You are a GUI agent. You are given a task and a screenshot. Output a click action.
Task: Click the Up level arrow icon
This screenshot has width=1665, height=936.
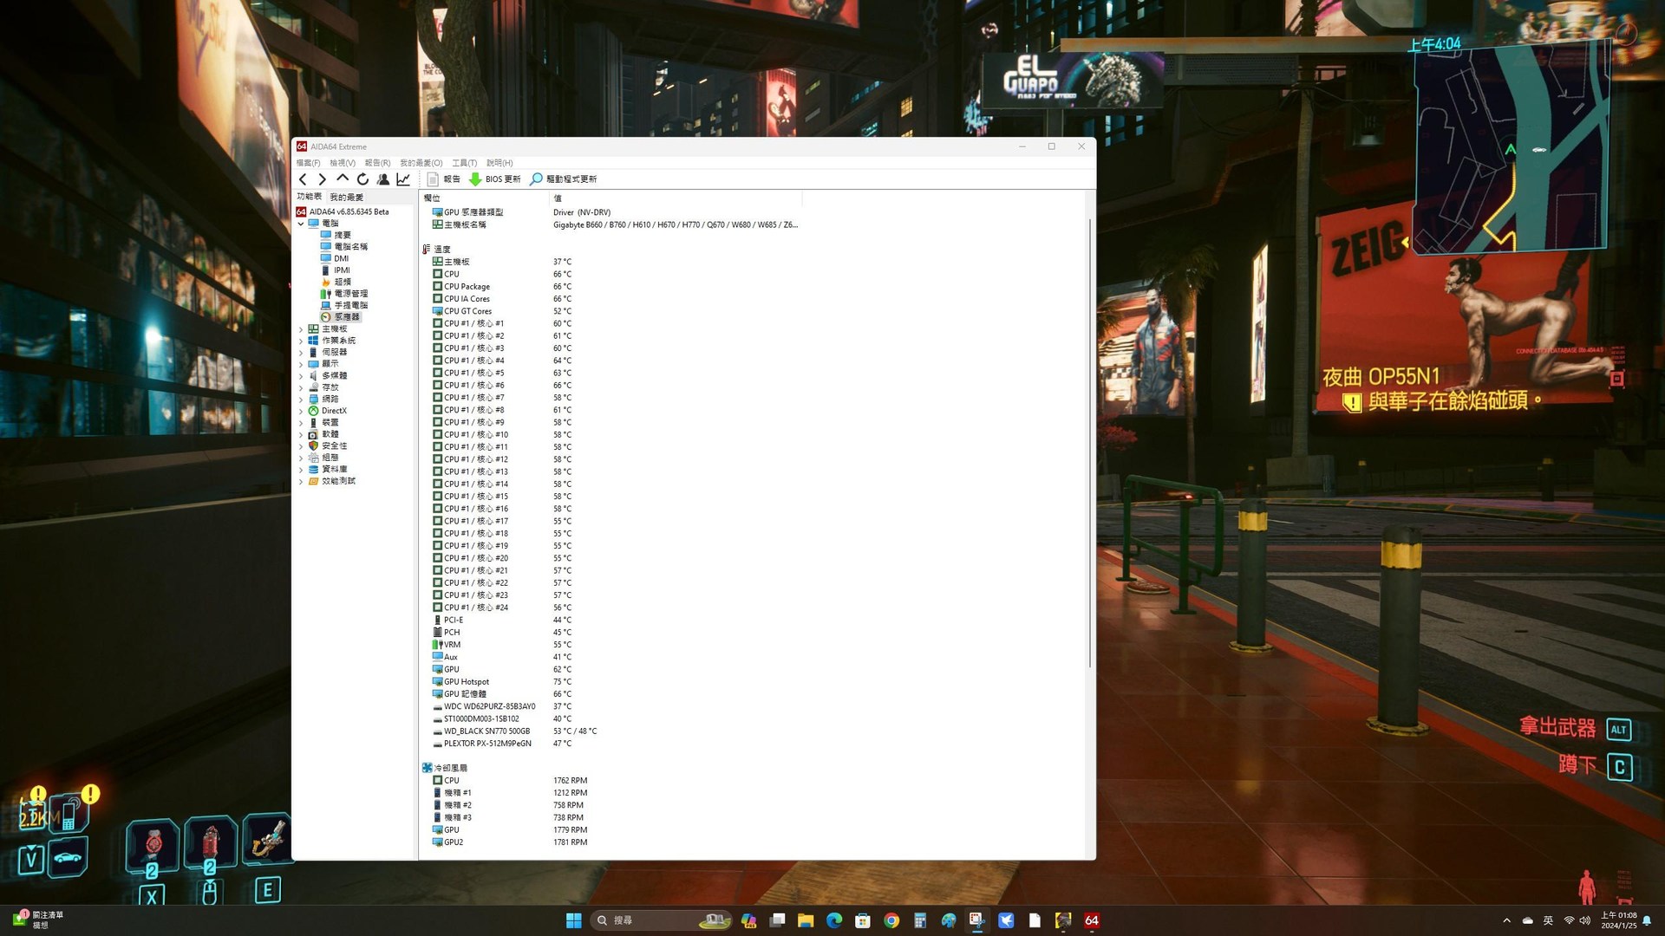point(343,179)
